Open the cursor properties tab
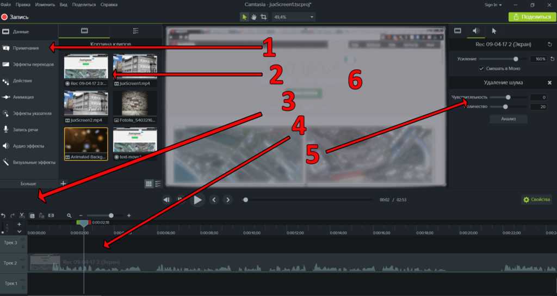Screen dimensions: 557x296 494,31
